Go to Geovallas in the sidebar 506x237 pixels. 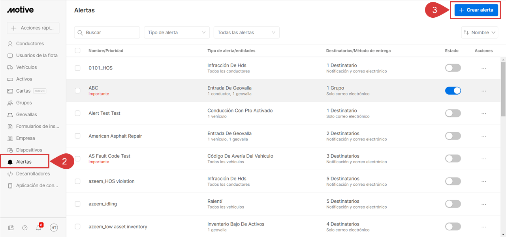coord(26,114)
